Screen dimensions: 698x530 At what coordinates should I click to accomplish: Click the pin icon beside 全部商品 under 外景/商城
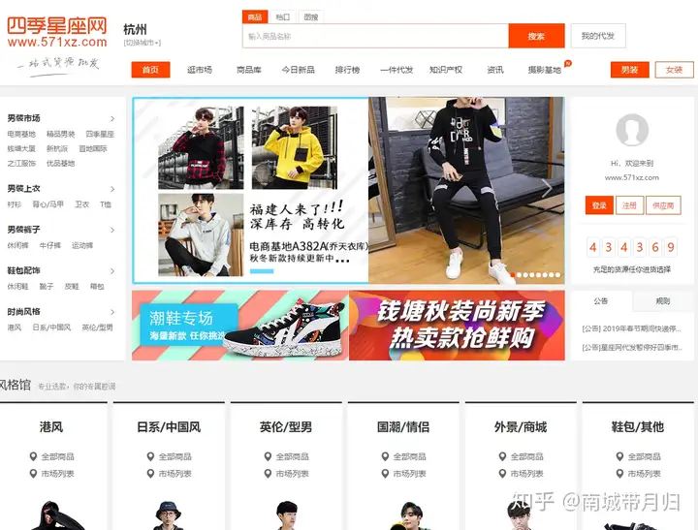click(502, 456)
